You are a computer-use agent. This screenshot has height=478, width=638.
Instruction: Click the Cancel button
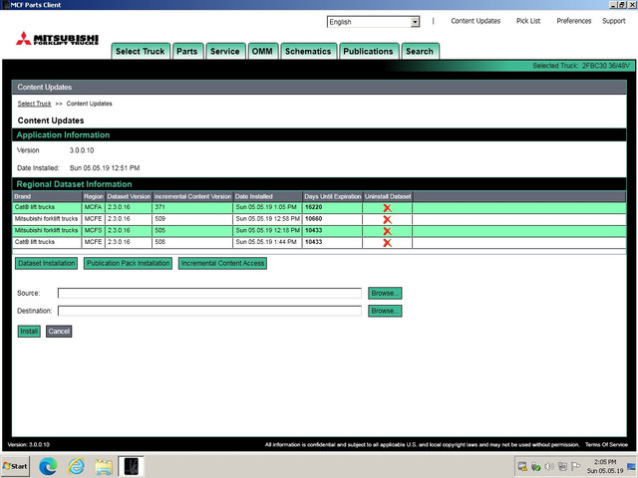click(x=59, y=332)
